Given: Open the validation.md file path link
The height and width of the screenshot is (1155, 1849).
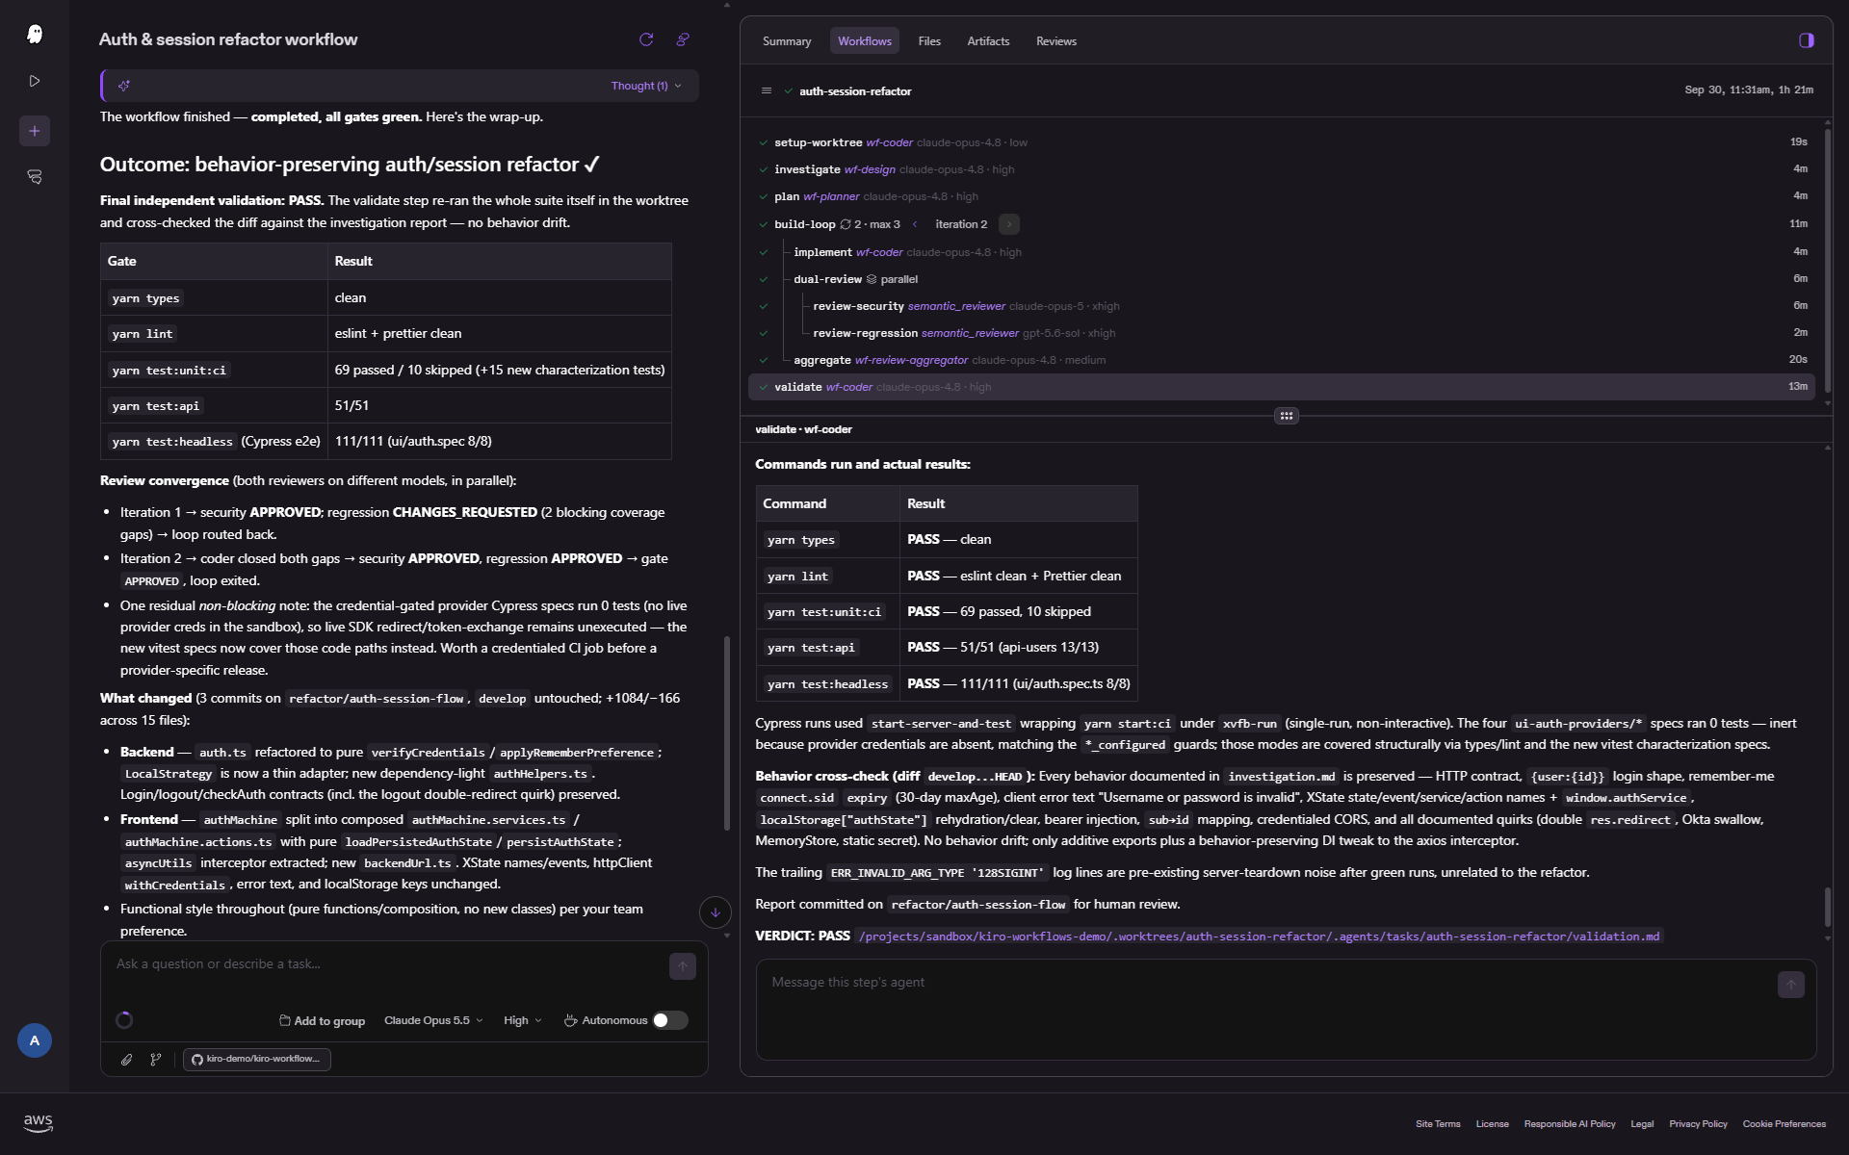Looking at the screenshot, I should click(x=1260, y=937).
